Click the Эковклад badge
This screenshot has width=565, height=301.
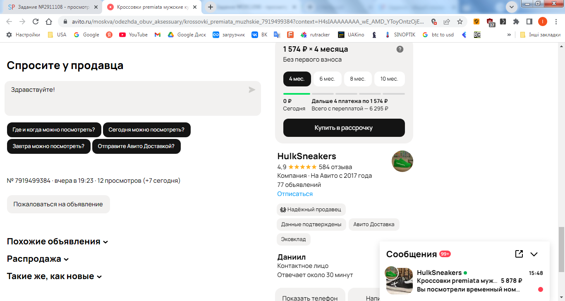294,239
